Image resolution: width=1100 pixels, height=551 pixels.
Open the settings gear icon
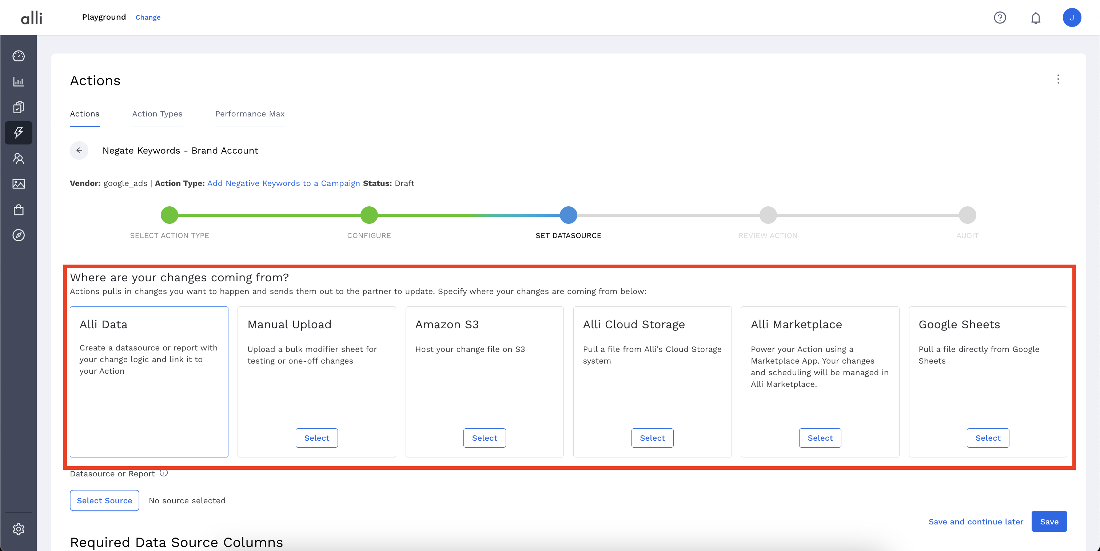point(18,529)
